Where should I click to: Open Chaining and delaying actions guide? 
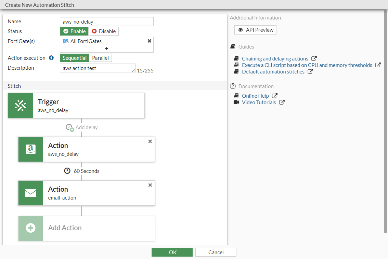click(275, 59)
